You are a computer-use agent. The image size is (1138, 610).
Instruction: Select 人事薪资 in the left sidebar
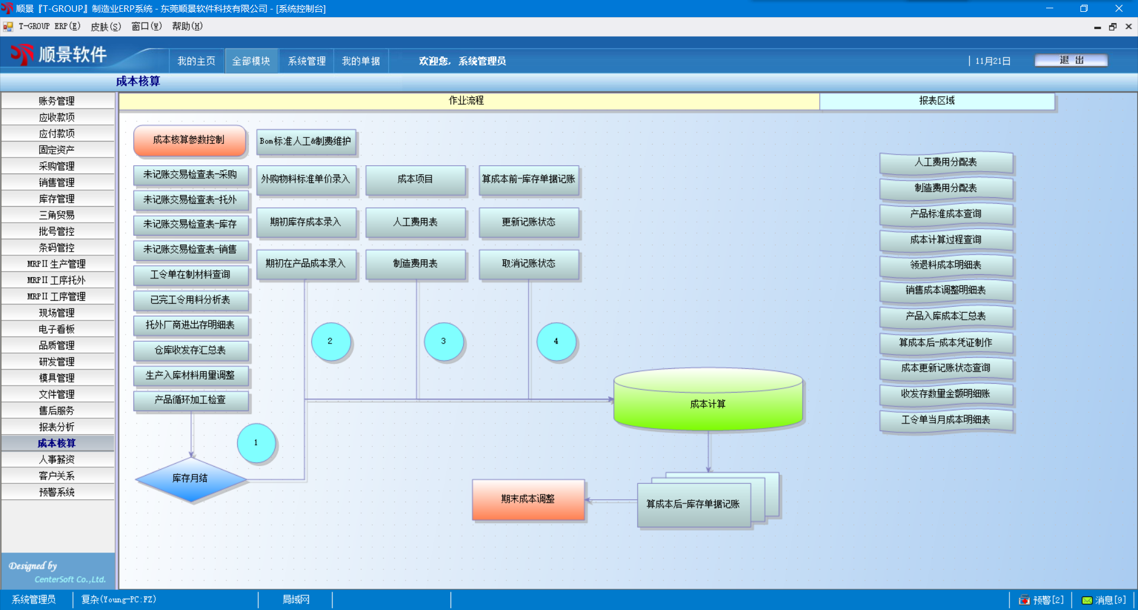pyautogui.click(x=57, y=460)
